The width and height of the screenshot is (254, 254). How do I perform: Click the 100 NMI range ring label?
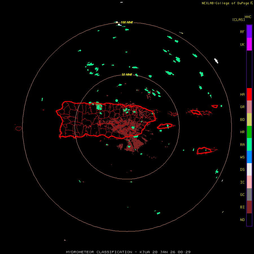tap(127, 22)
